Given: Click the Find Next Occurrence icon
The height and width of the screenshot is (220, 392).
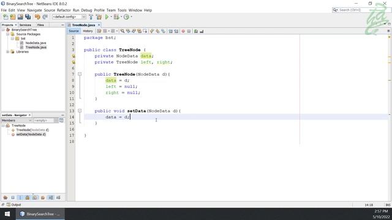Looking at the screenshot, I should [x=134, y=31].
